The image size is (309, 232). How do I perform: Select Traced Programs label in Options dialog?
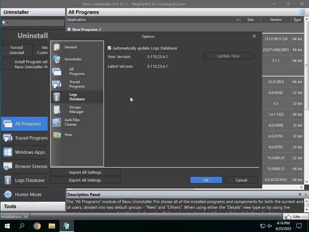[x=77, y=84]
